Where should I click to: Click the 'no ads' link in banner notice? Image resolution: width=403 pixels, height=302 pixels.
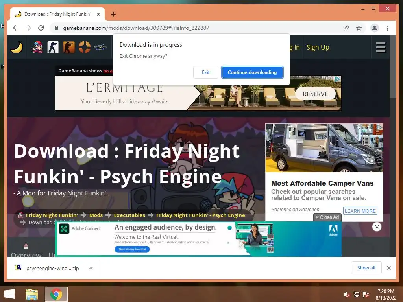click(108, 71)
